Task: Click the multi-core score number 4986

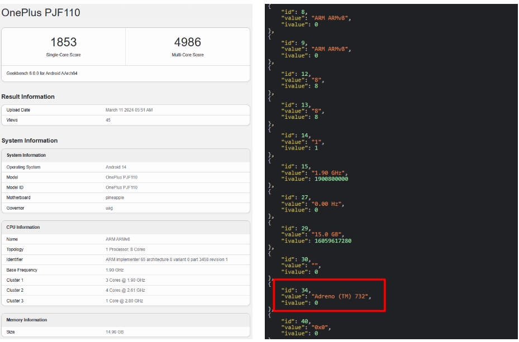Action: [188, 42]
